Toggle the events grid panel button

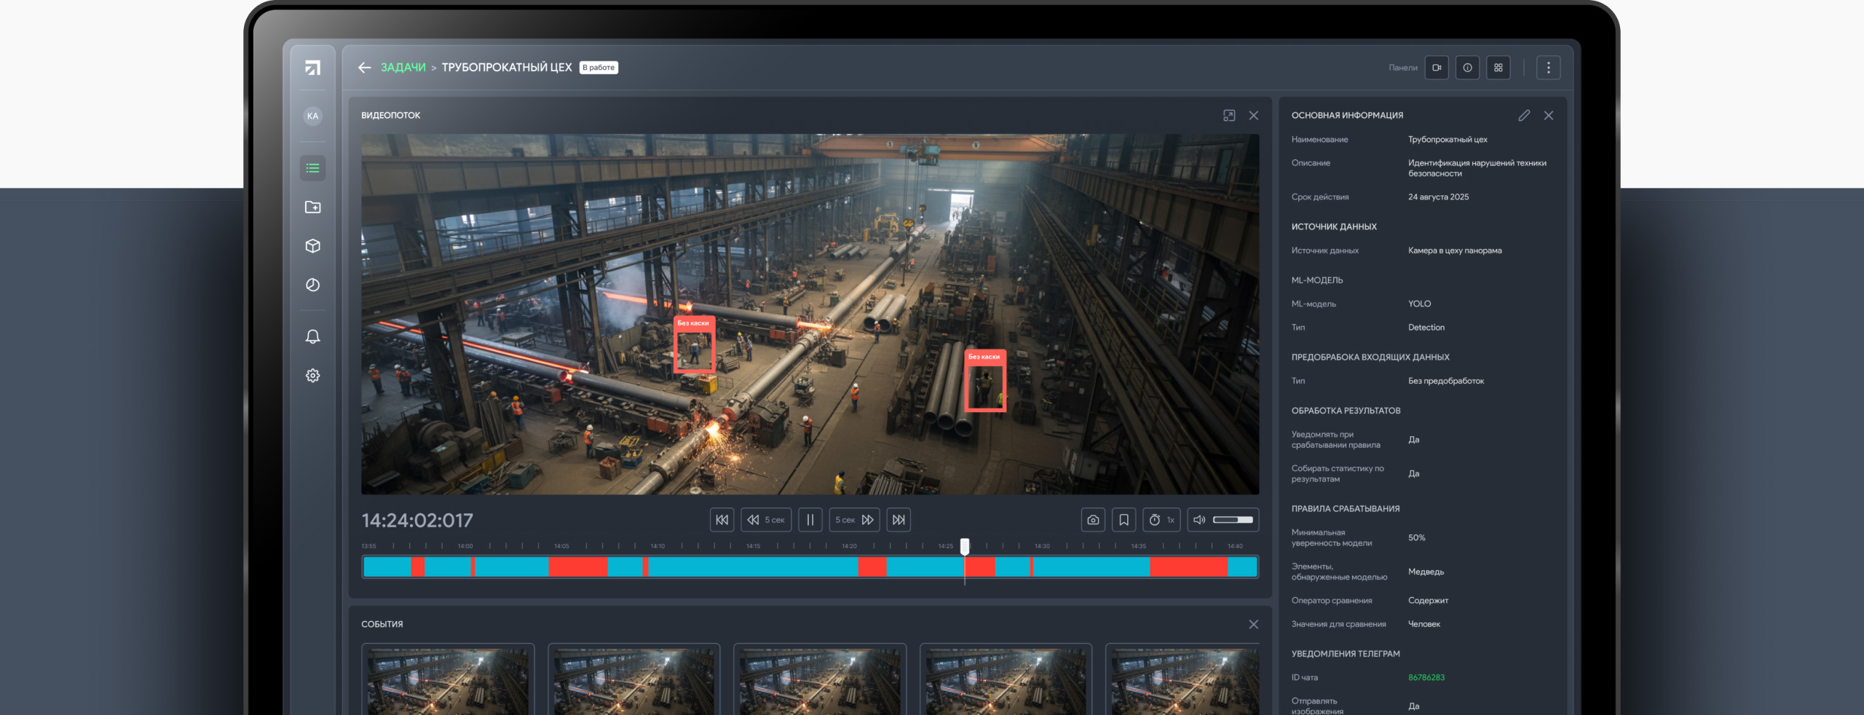pos(1498,68)
